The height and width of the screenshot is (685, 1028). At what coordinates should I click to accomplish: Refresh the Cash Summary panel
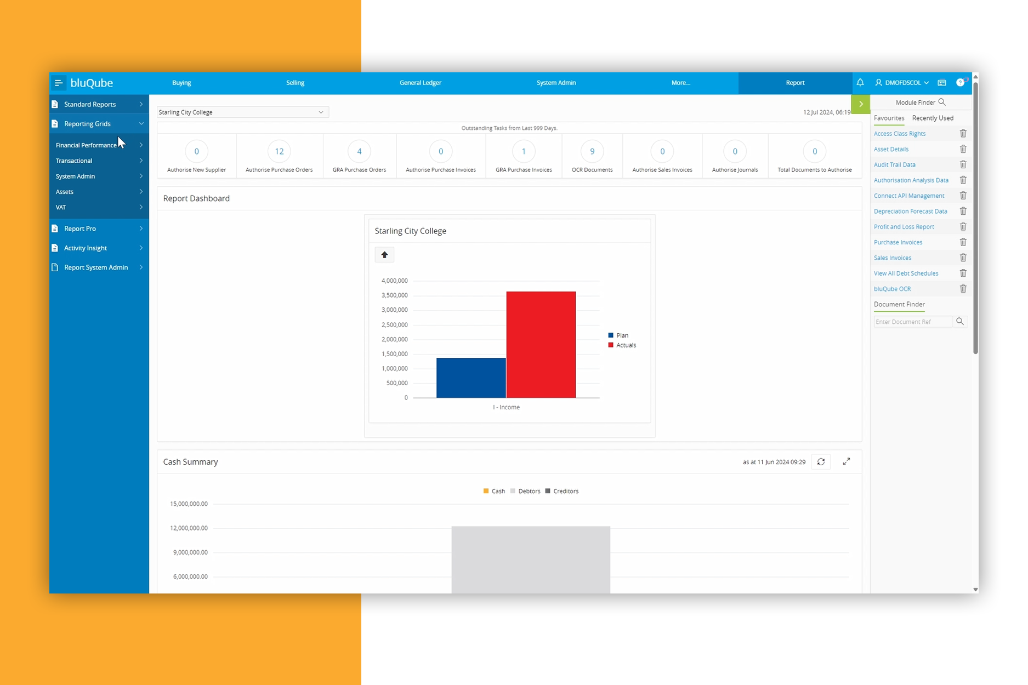coord(821,462)
